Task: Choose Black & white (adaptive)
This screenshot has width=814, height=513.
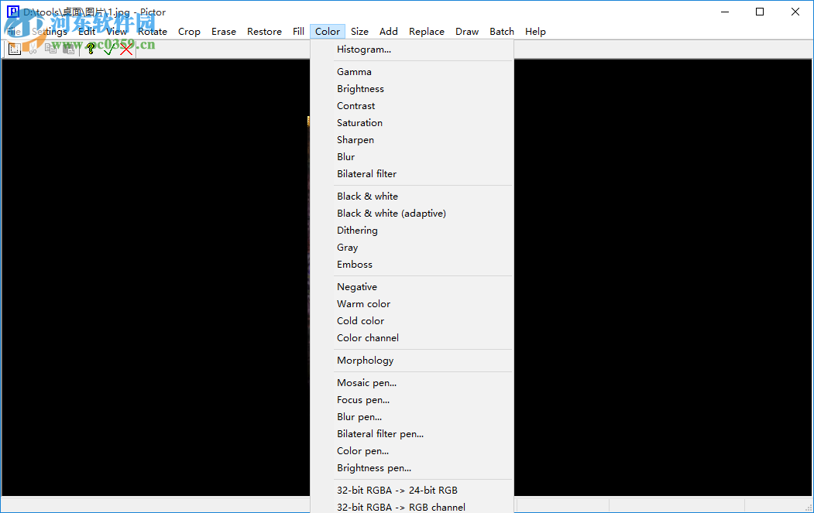Action: point(412,214)
